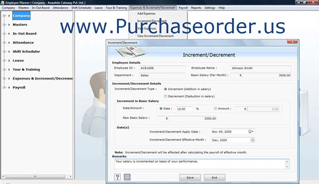
Task: Save the increment record
Action: [x=190, y=178]
